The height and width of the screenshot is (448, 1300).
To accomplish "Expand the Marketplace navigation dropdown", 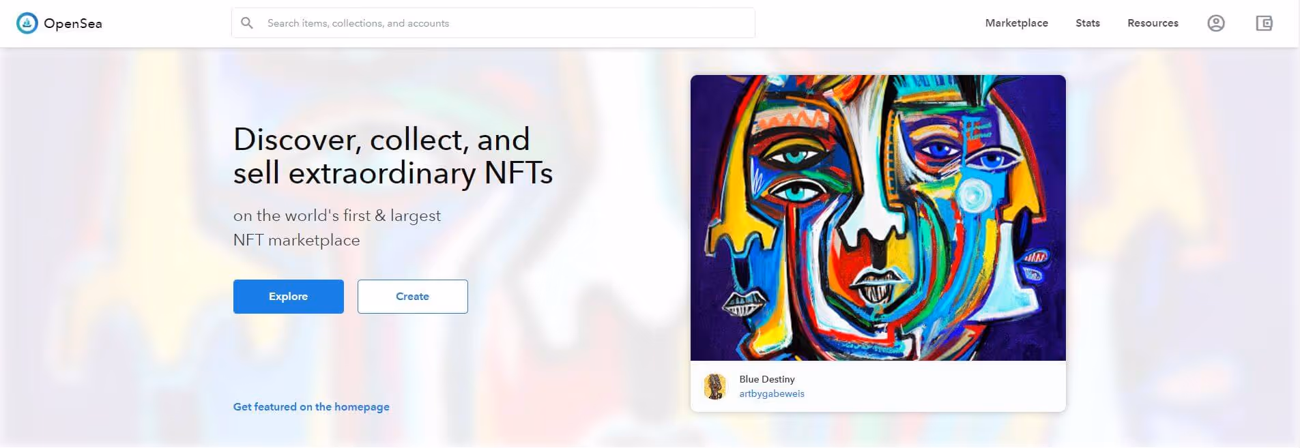I will point(1016,23).
